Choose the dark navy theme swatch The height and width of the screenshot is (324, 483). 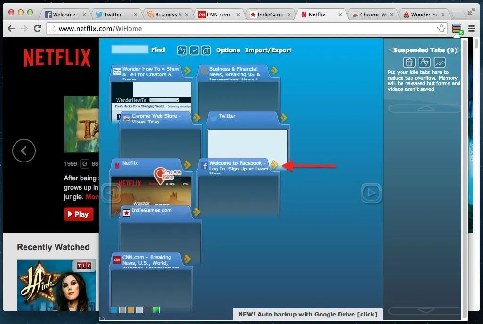148,310
